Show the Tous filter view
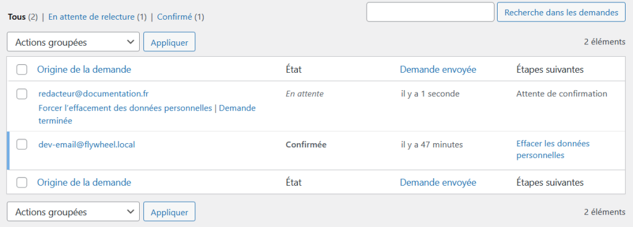 click(17, 17)
